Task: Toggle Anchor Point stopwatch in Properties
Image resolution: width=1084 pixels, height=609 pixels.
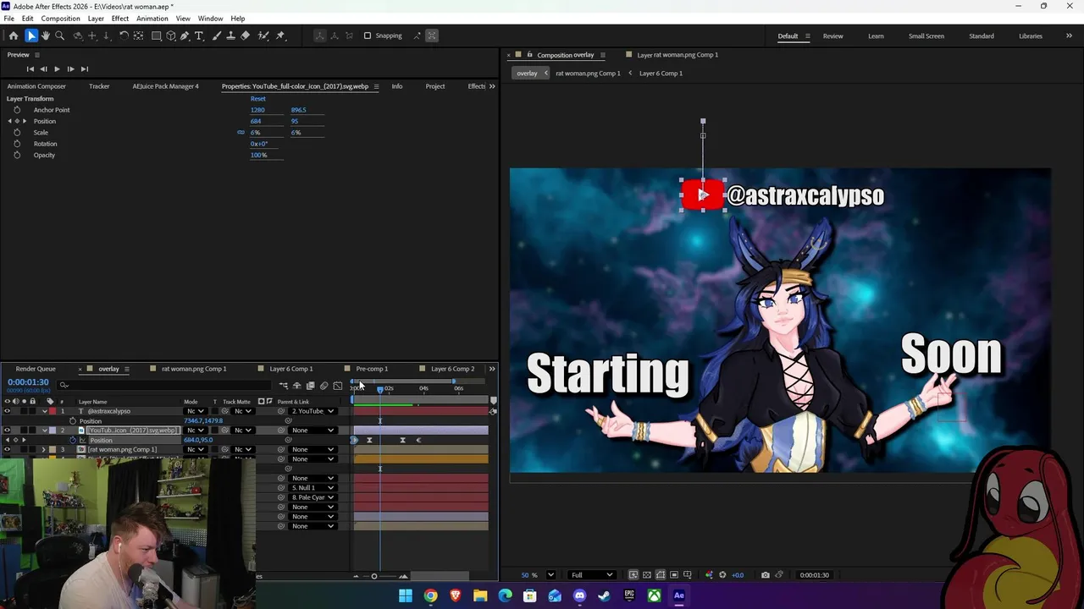Action: [17, 110]
